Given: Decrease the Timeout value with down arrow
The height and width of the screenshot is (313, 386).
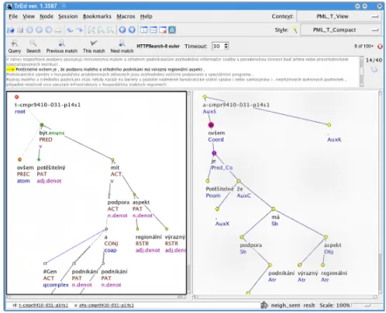Looking at the screenshot, I should pos(226,48).
